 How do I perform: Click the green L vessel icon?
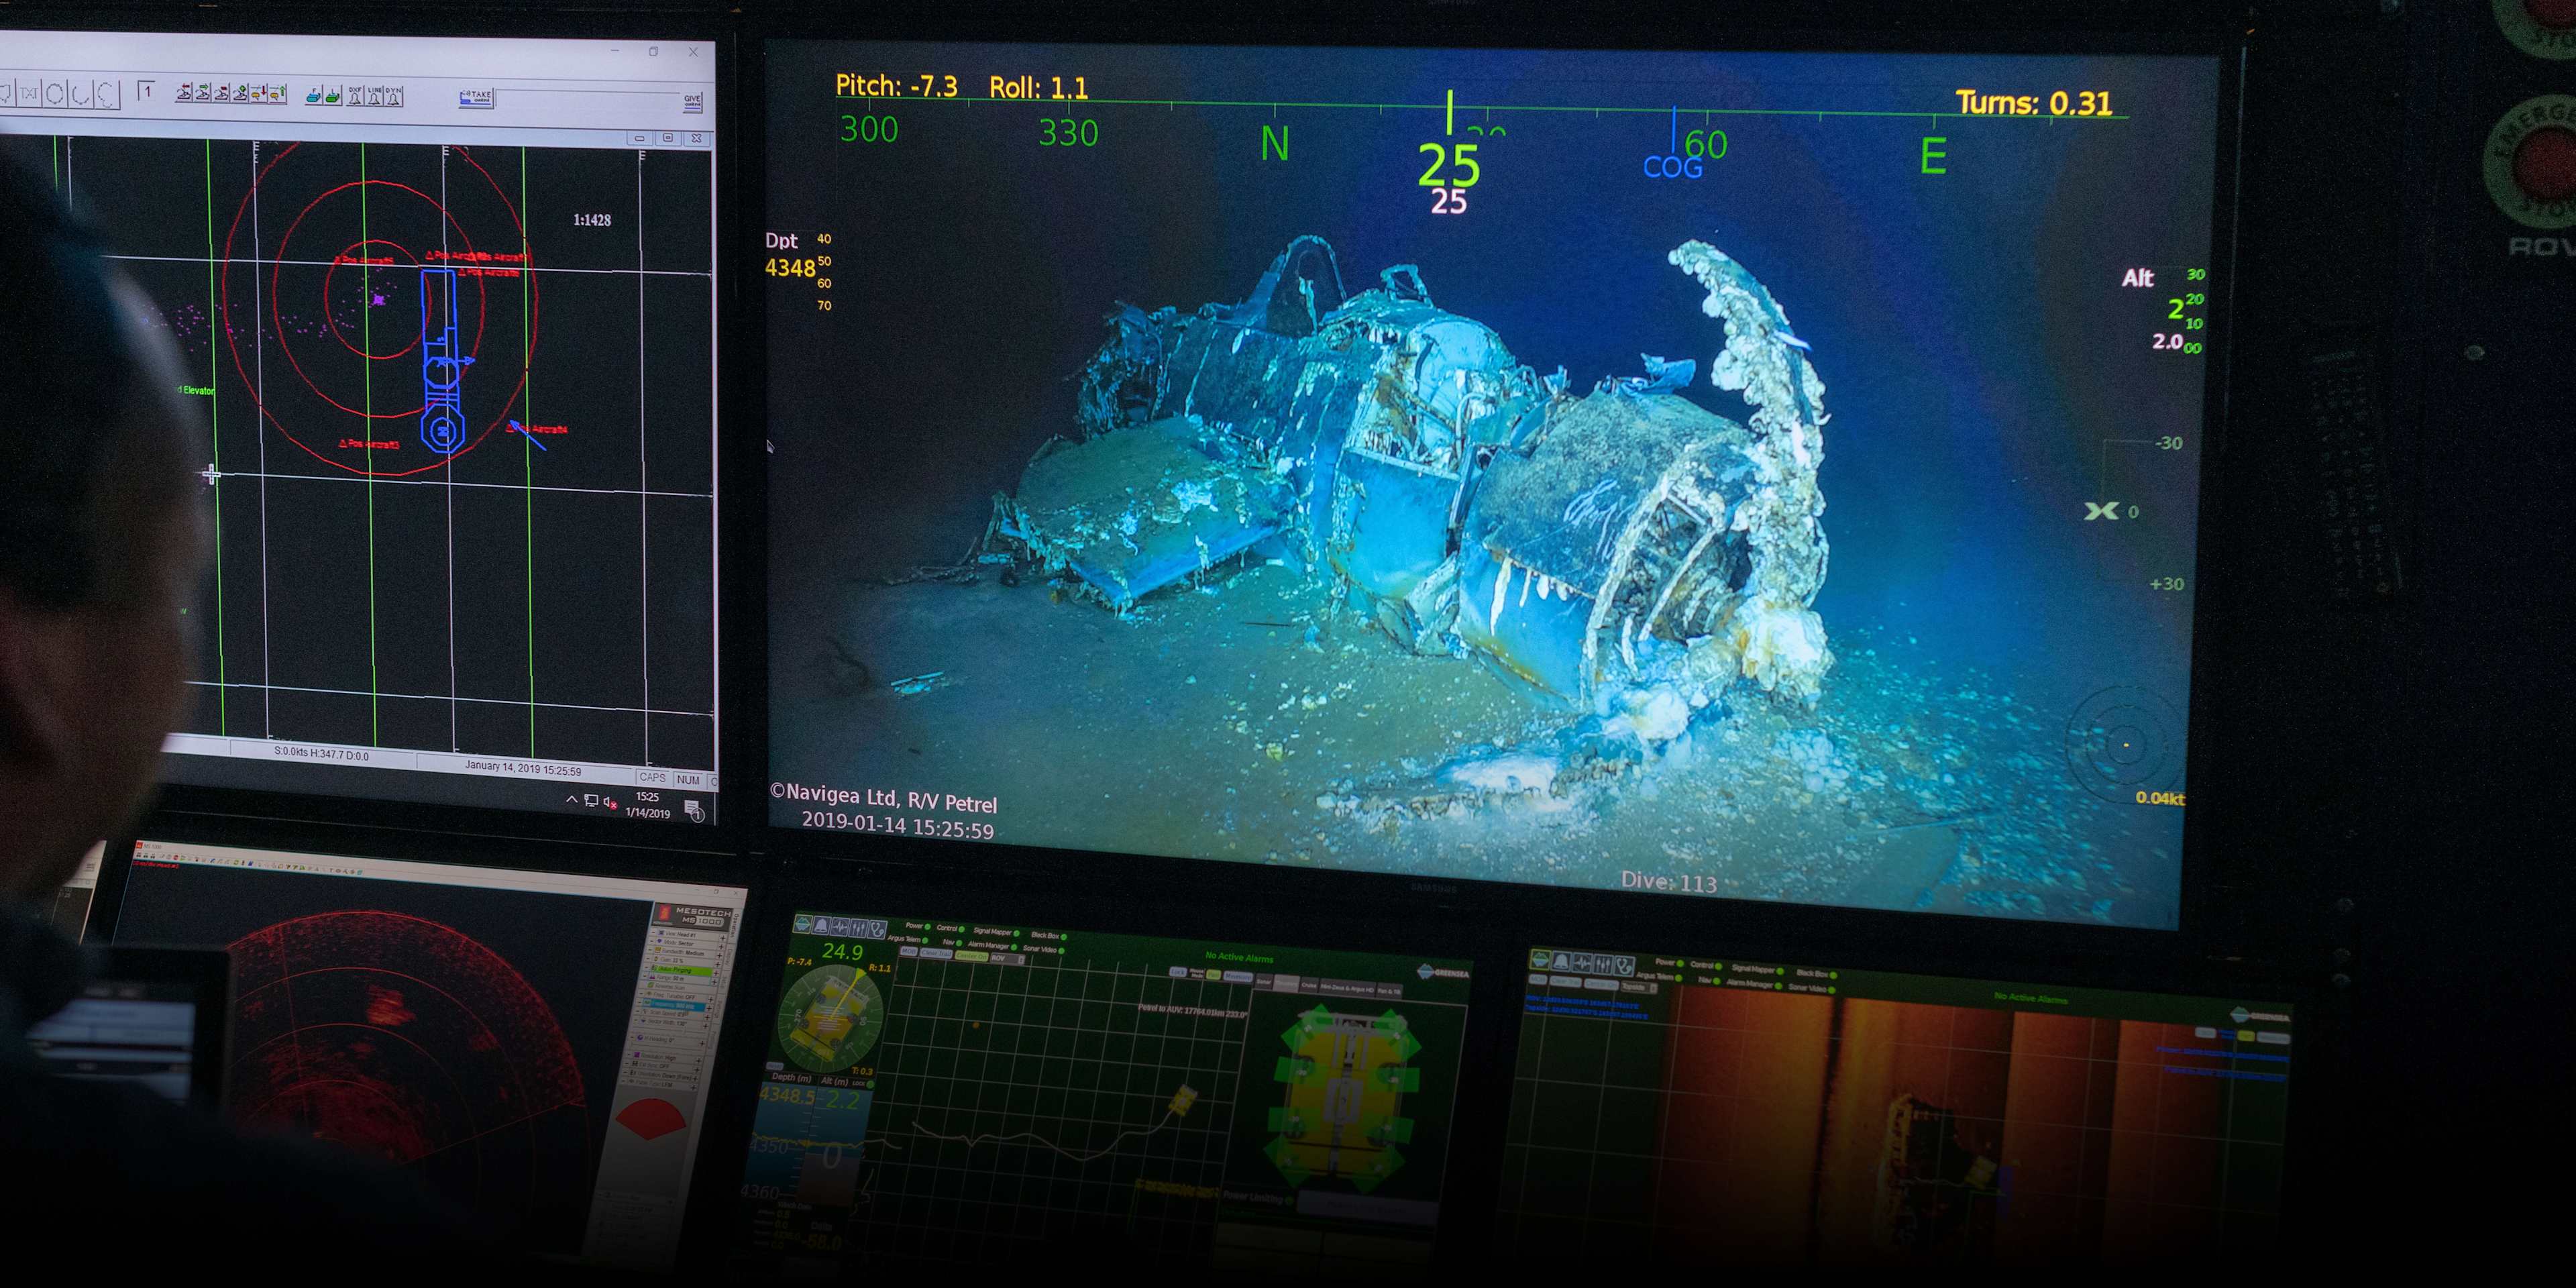pos(333,97)
